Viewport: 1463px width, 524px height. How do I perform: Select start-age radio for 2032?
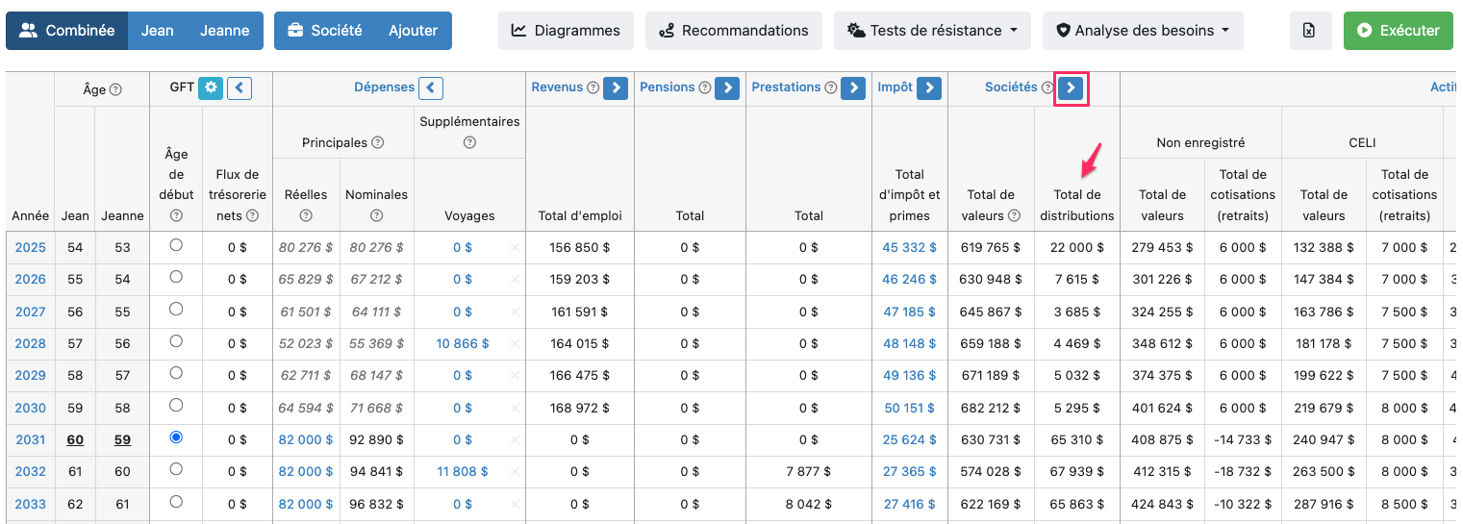coord(176,469)
